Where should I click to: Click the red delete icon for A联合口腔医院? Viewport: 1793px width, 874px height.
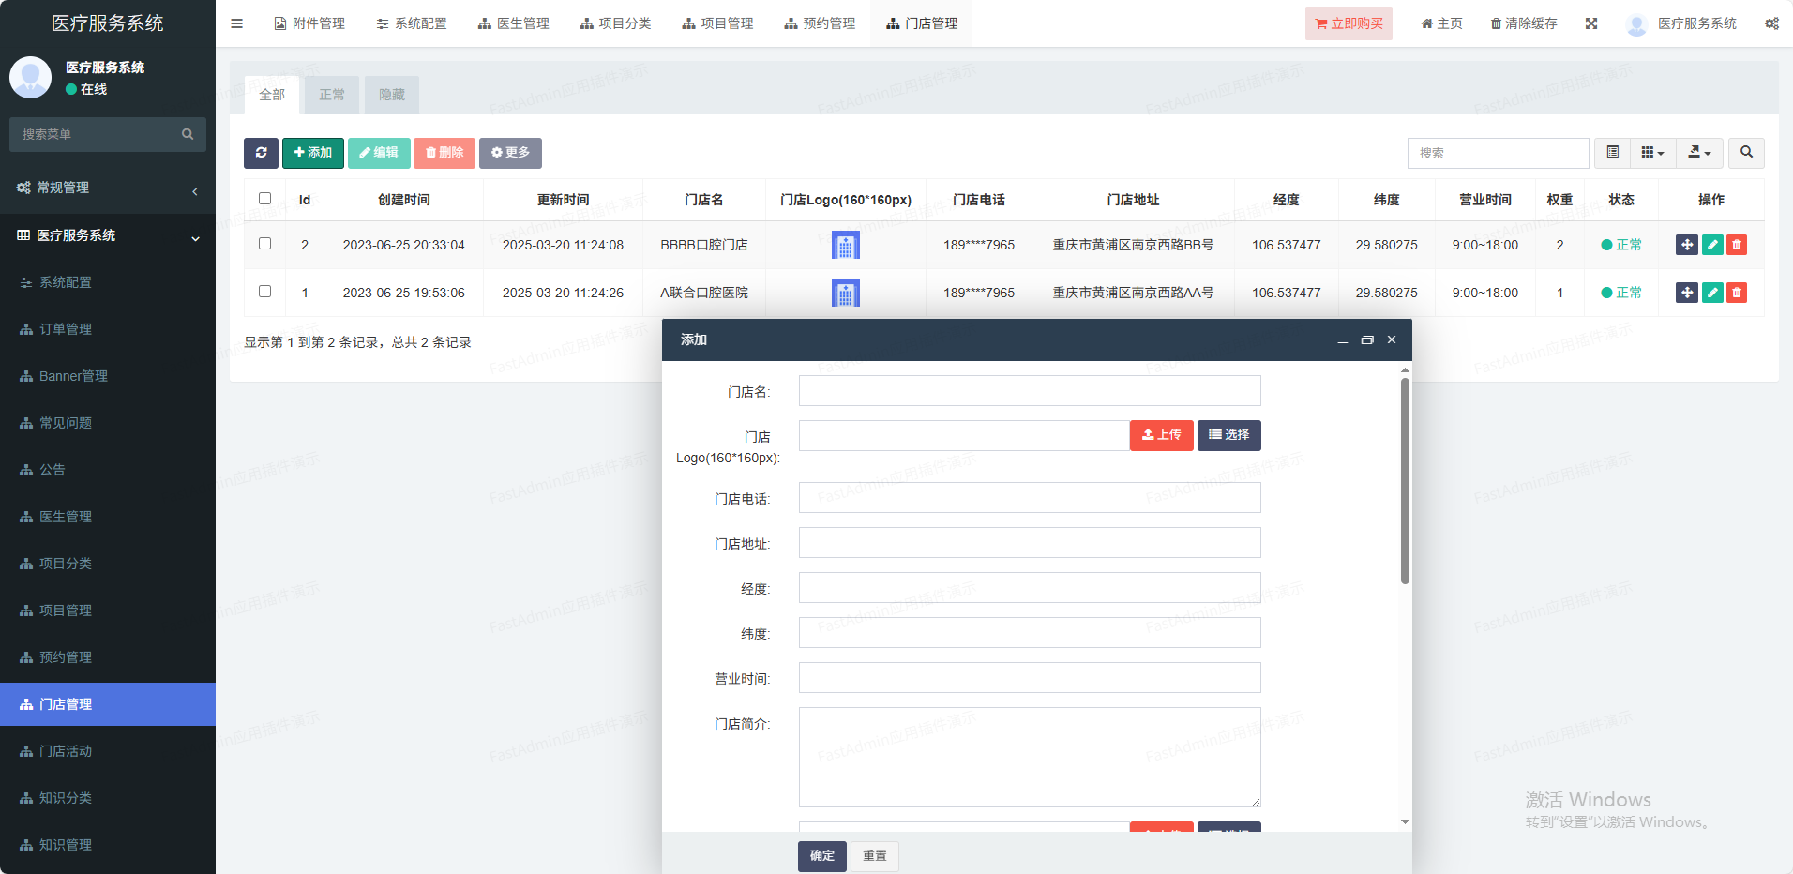(x=1737, y=293)
